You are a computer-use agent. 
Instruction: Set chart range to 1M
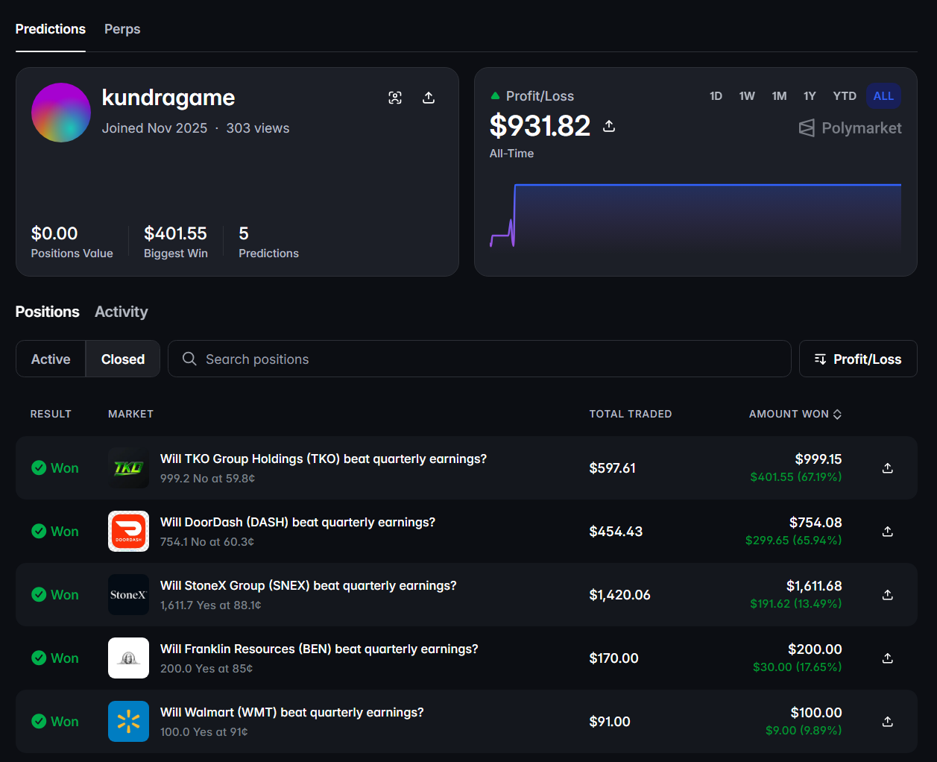tap(779, 96)
